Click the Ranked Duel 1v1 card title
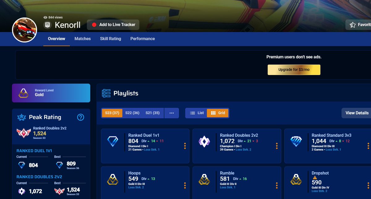This screenshot has width=371, height=199. coord(144,135)
